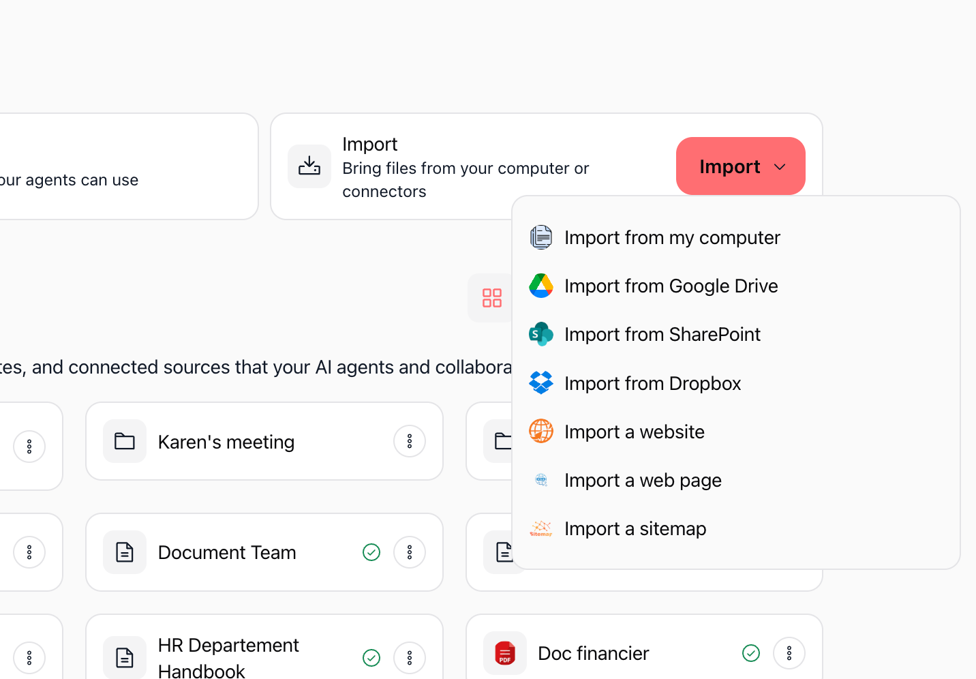Open the Import dropdown button

coord(740,166)
